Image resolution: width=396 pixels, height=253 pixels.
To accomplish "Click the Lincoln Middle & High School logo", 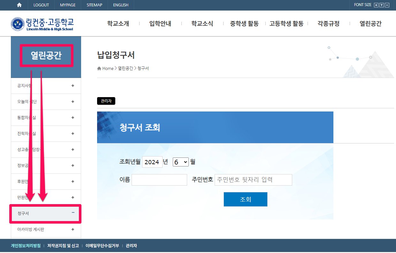I will coord(42,24).
